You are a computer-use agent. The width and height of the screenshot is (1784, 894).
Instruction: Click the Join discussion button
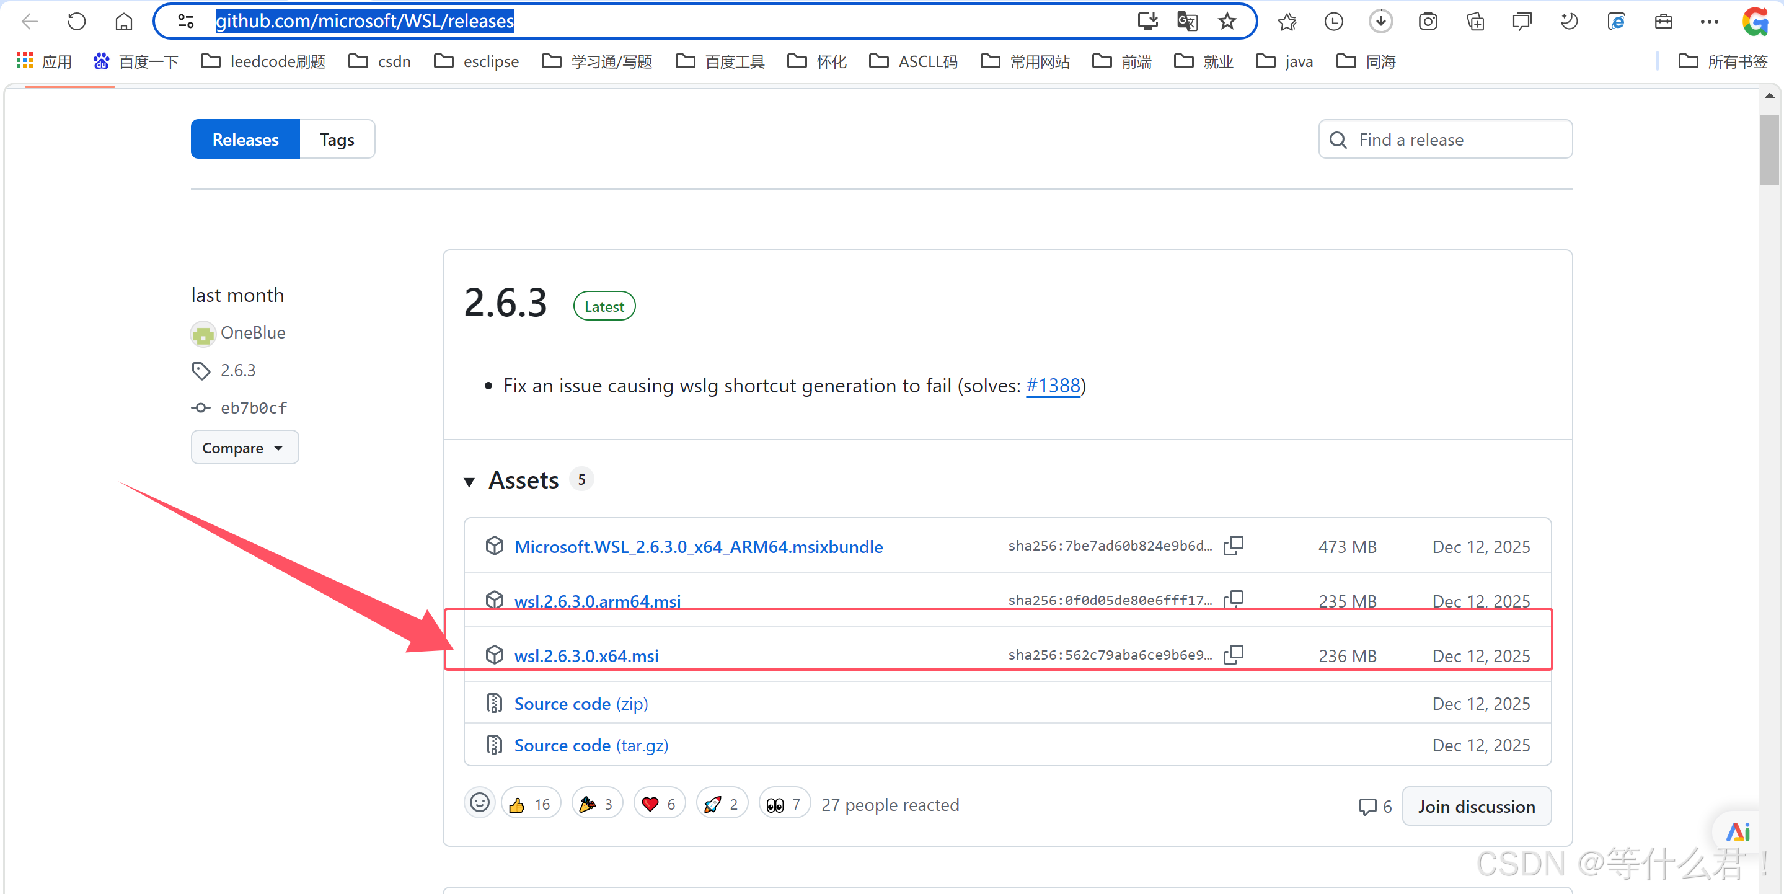click(1476, 806)
